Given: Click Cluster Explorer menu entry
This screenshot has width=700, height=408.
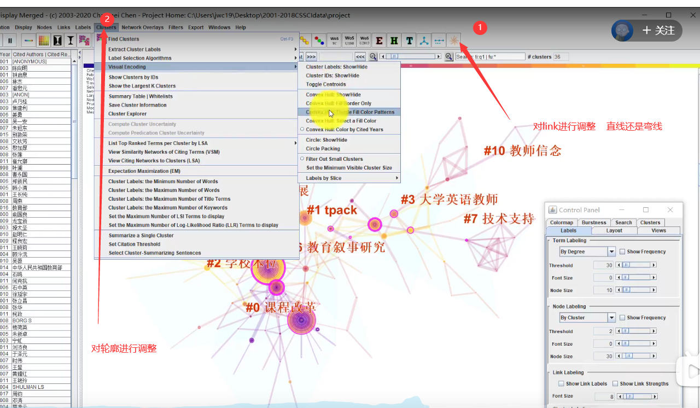Looking at the screenshot, I should (x=197, y=114).
